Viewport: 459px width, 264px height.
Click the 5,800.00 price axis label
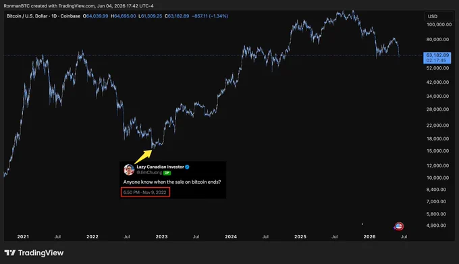[436, 214]
